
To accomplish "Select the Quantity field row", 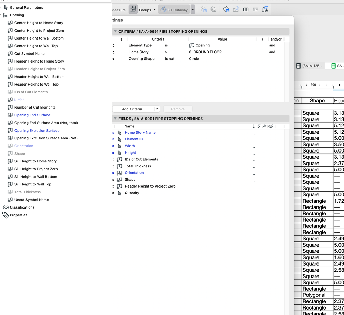I will click(x=198, y=193).
